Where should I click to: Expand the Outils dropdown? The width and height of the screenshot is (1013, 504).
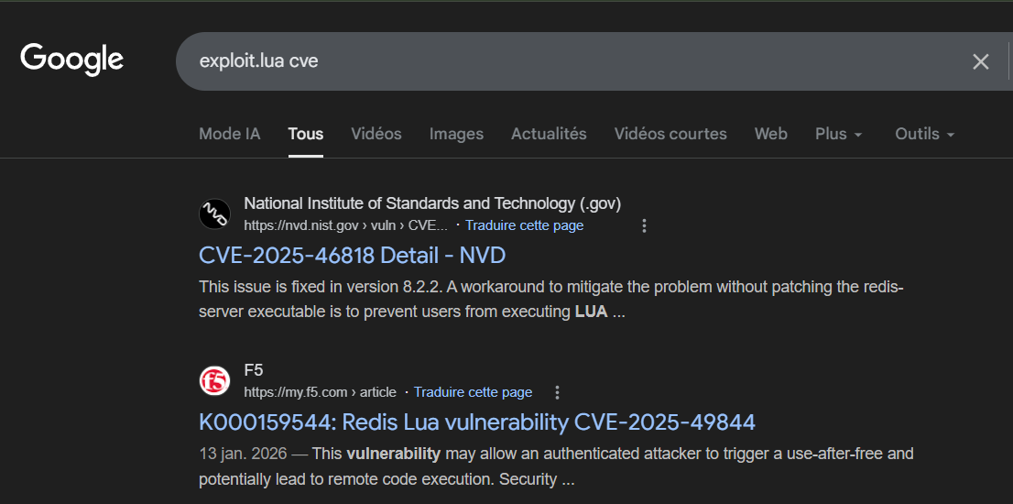point(924,134)
